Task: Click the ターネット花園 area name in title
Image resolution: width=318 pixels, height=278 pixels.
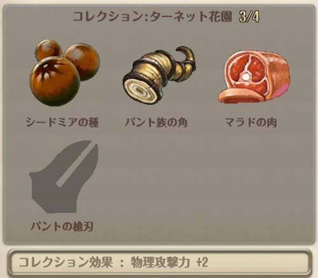Action: tap(191, 17)
